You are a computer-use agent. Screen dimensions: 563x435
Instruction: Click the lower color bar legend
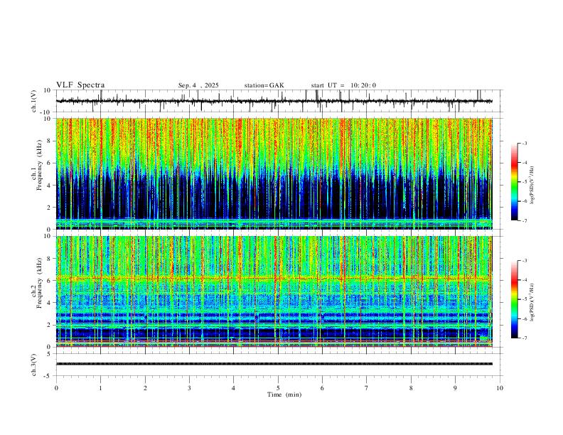[514, 299]
